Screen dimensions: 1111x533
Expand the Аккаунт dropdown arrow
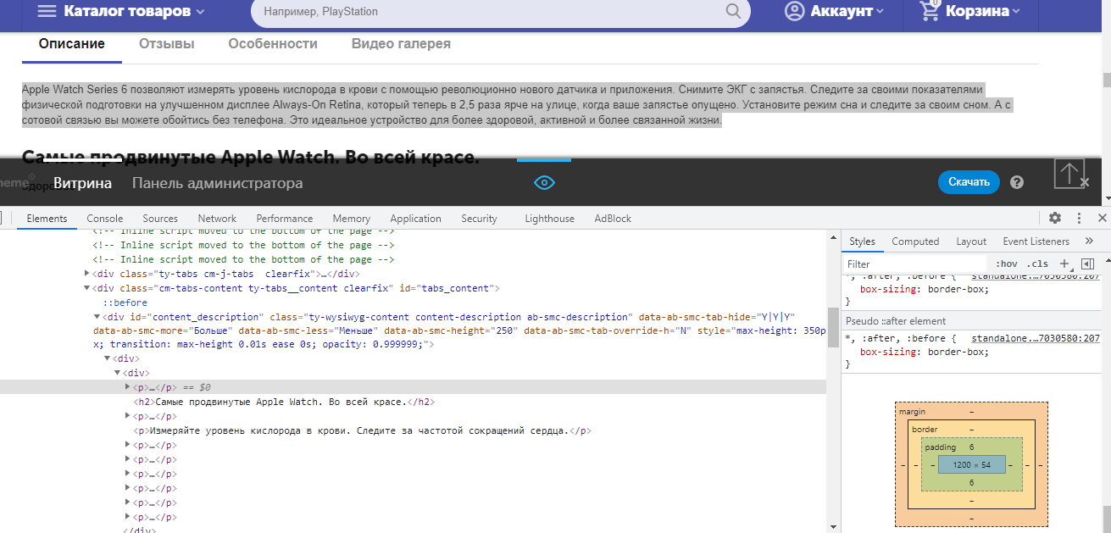pyautogui.click(x=880, y=11)
